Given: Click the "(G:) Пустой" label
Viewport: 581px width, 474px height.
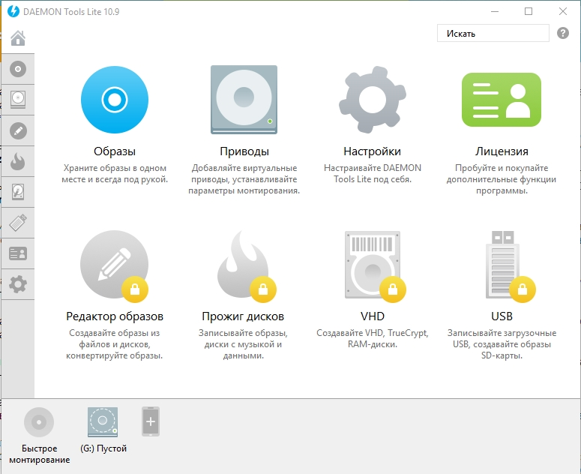Looking at the screenshot, I should point(103,448).
